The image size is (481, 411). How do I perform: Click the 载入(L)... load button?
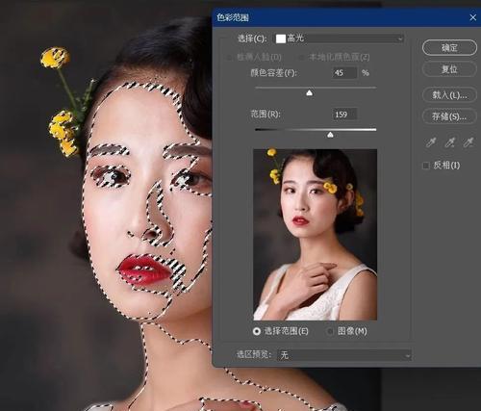click(x=449, y=95)
